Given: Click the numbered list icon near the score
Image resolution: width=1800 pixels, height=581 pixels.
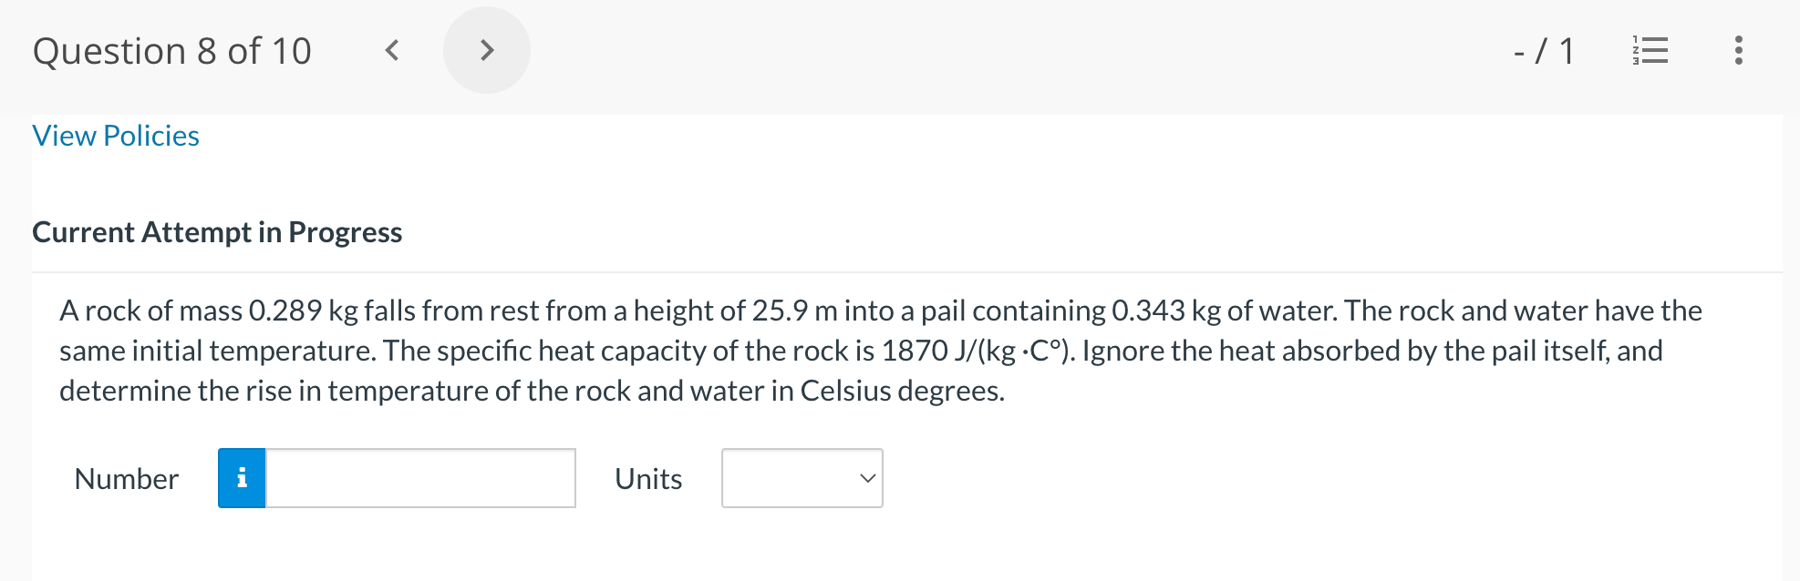Looking at the screenshot, I should click(x=1650, y=51).
